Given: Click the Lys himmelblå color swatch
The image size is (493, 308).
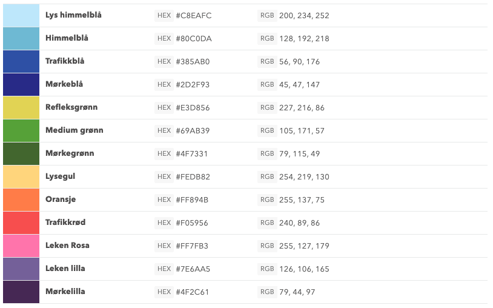Looking at the screenshot, I should coord(21,15).
